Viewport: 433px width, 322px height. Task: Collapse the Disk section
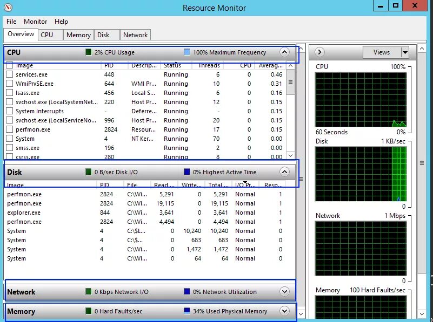tap(285, 172)
